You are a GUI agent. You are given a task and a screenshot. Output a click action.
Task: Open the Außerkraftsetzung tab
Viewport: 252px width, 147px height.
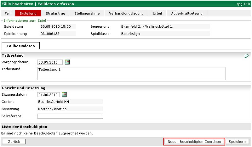(187, 13)
